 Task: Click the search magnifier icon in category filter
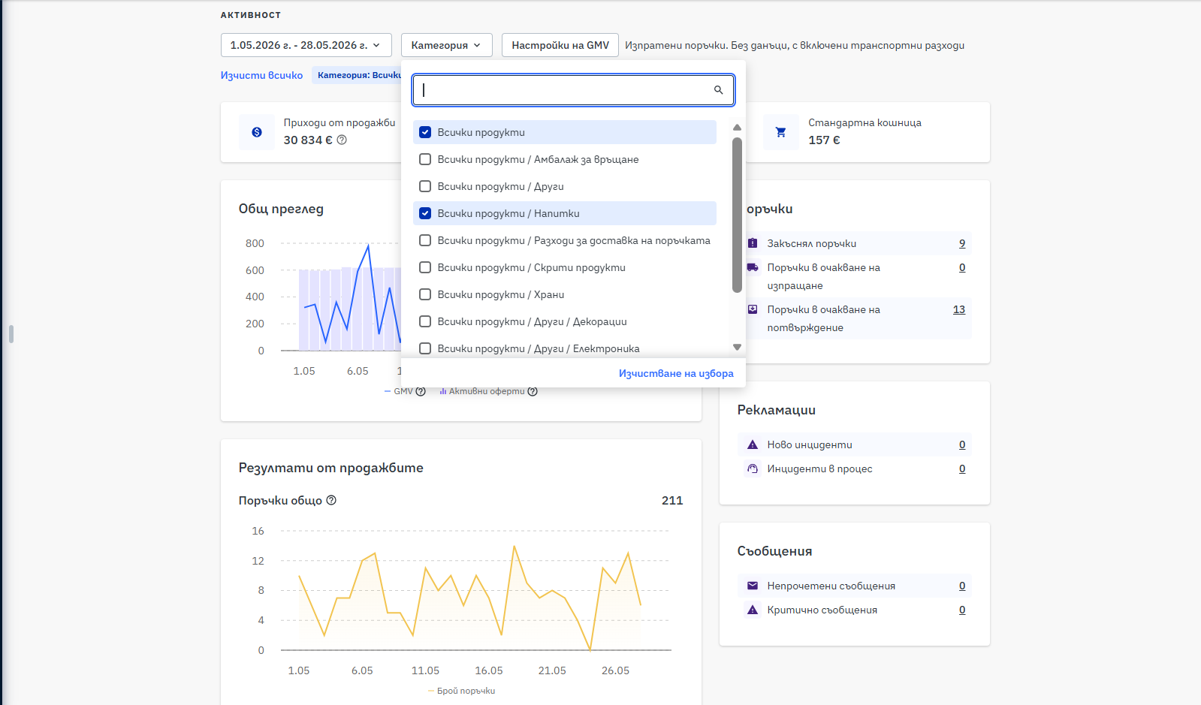click(x=718, y=90)
